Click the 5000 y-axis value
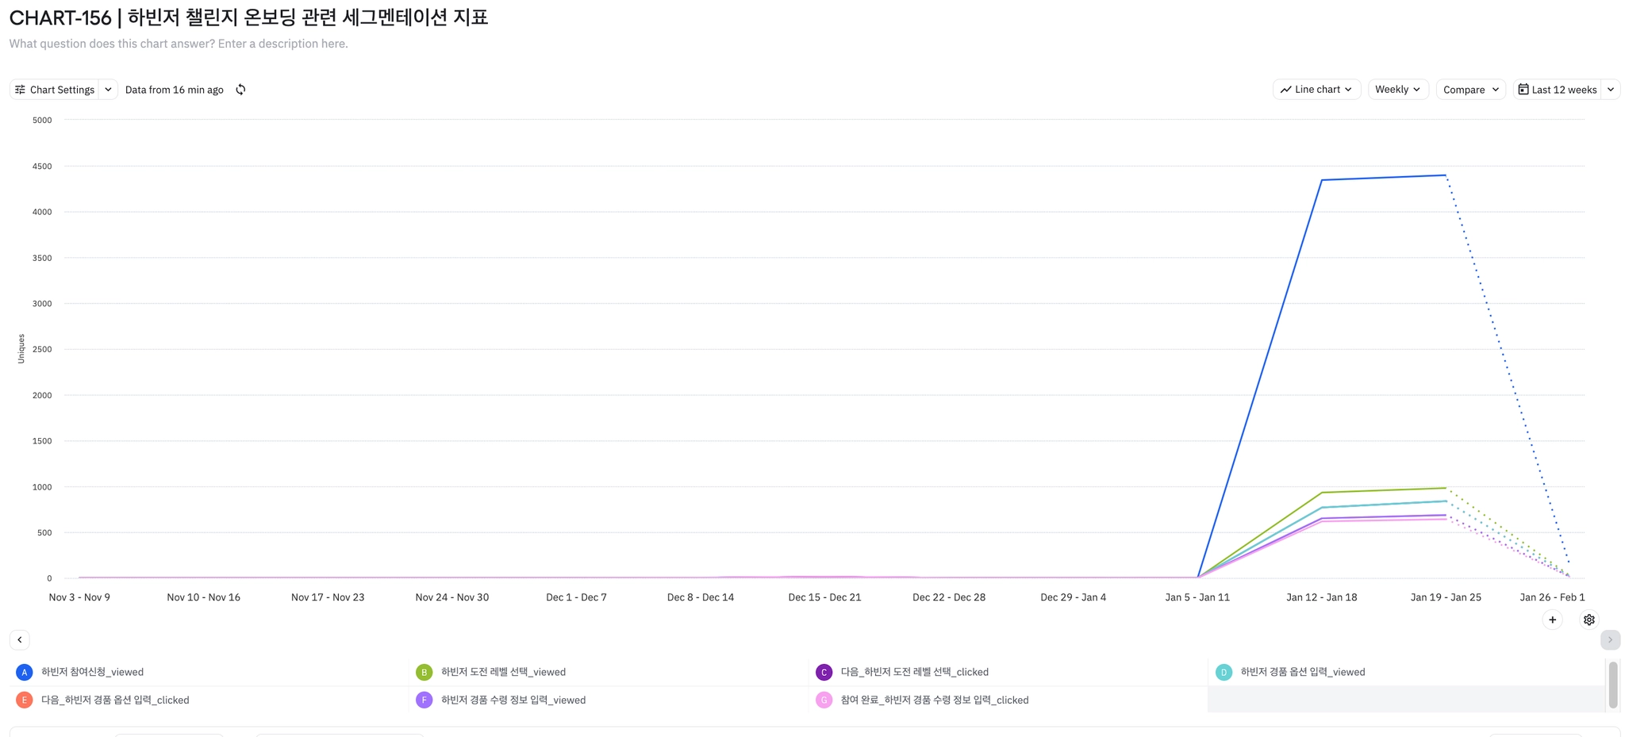 [x=42, y=121]
